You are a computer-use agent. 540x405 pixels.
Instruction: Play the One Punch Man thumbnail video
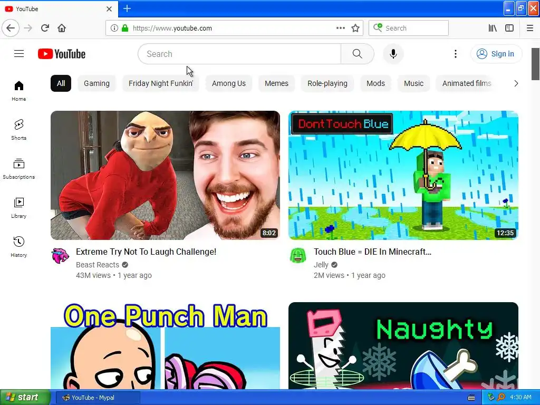(165, 346)
